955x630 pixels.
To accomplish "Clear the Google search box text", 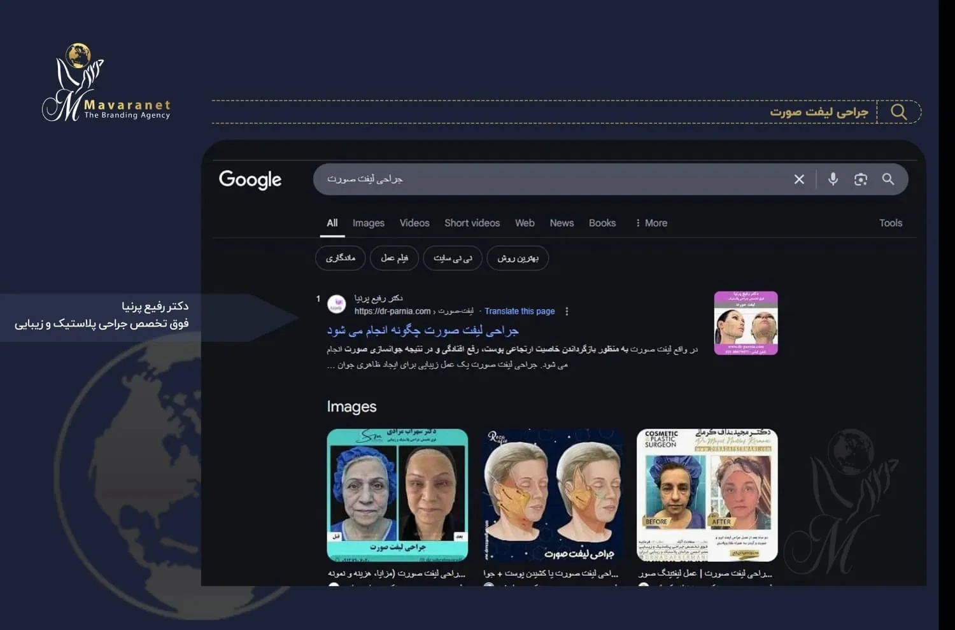I will (x=799, y=179).
